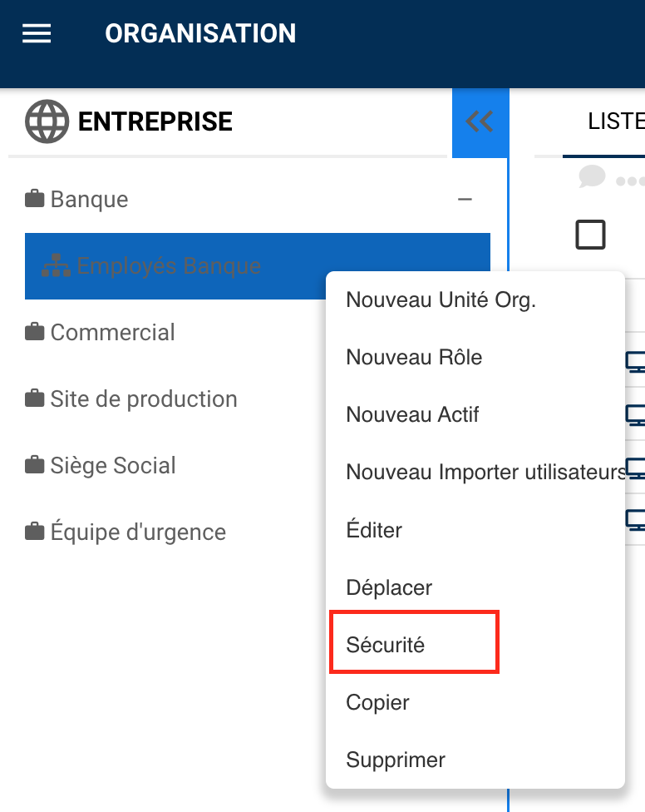The width and height of the screenshot is (645, 812).
Task: Choose Nouveau Rôle in context menu
Action: (414, 357)
